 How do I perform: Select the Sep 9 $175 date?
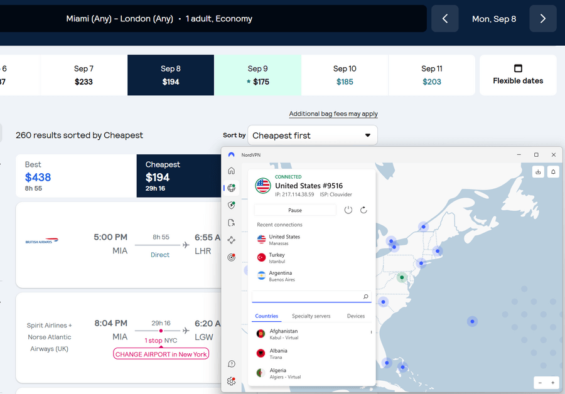tap(257, 75)
